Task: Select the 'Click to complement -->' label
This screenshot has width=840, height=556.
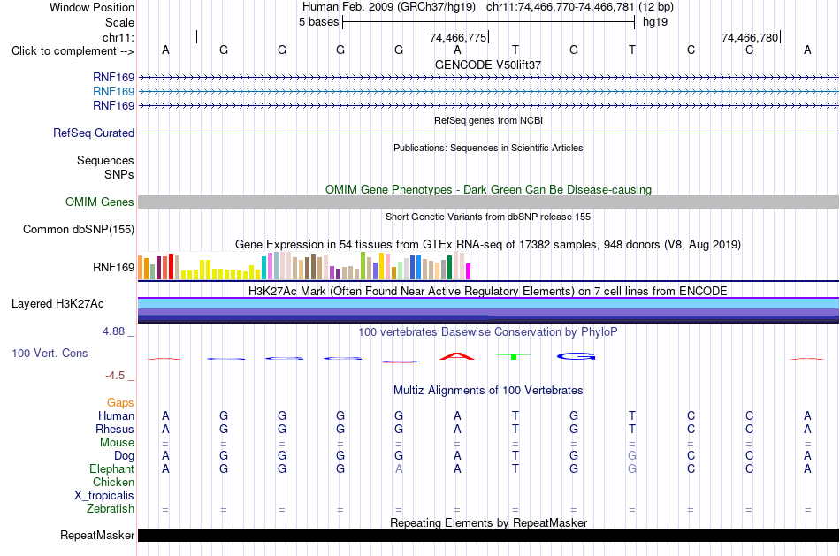Action: pyautogui.click(x=73, y=51)
